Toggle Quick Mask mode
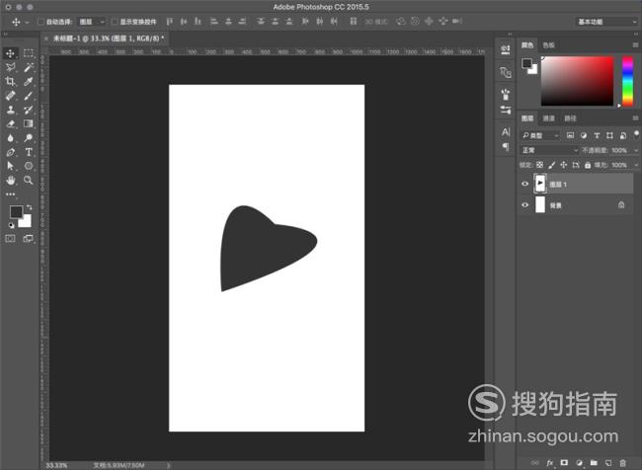The width and height of the screenshot is (642, 470). click(11, 239)
